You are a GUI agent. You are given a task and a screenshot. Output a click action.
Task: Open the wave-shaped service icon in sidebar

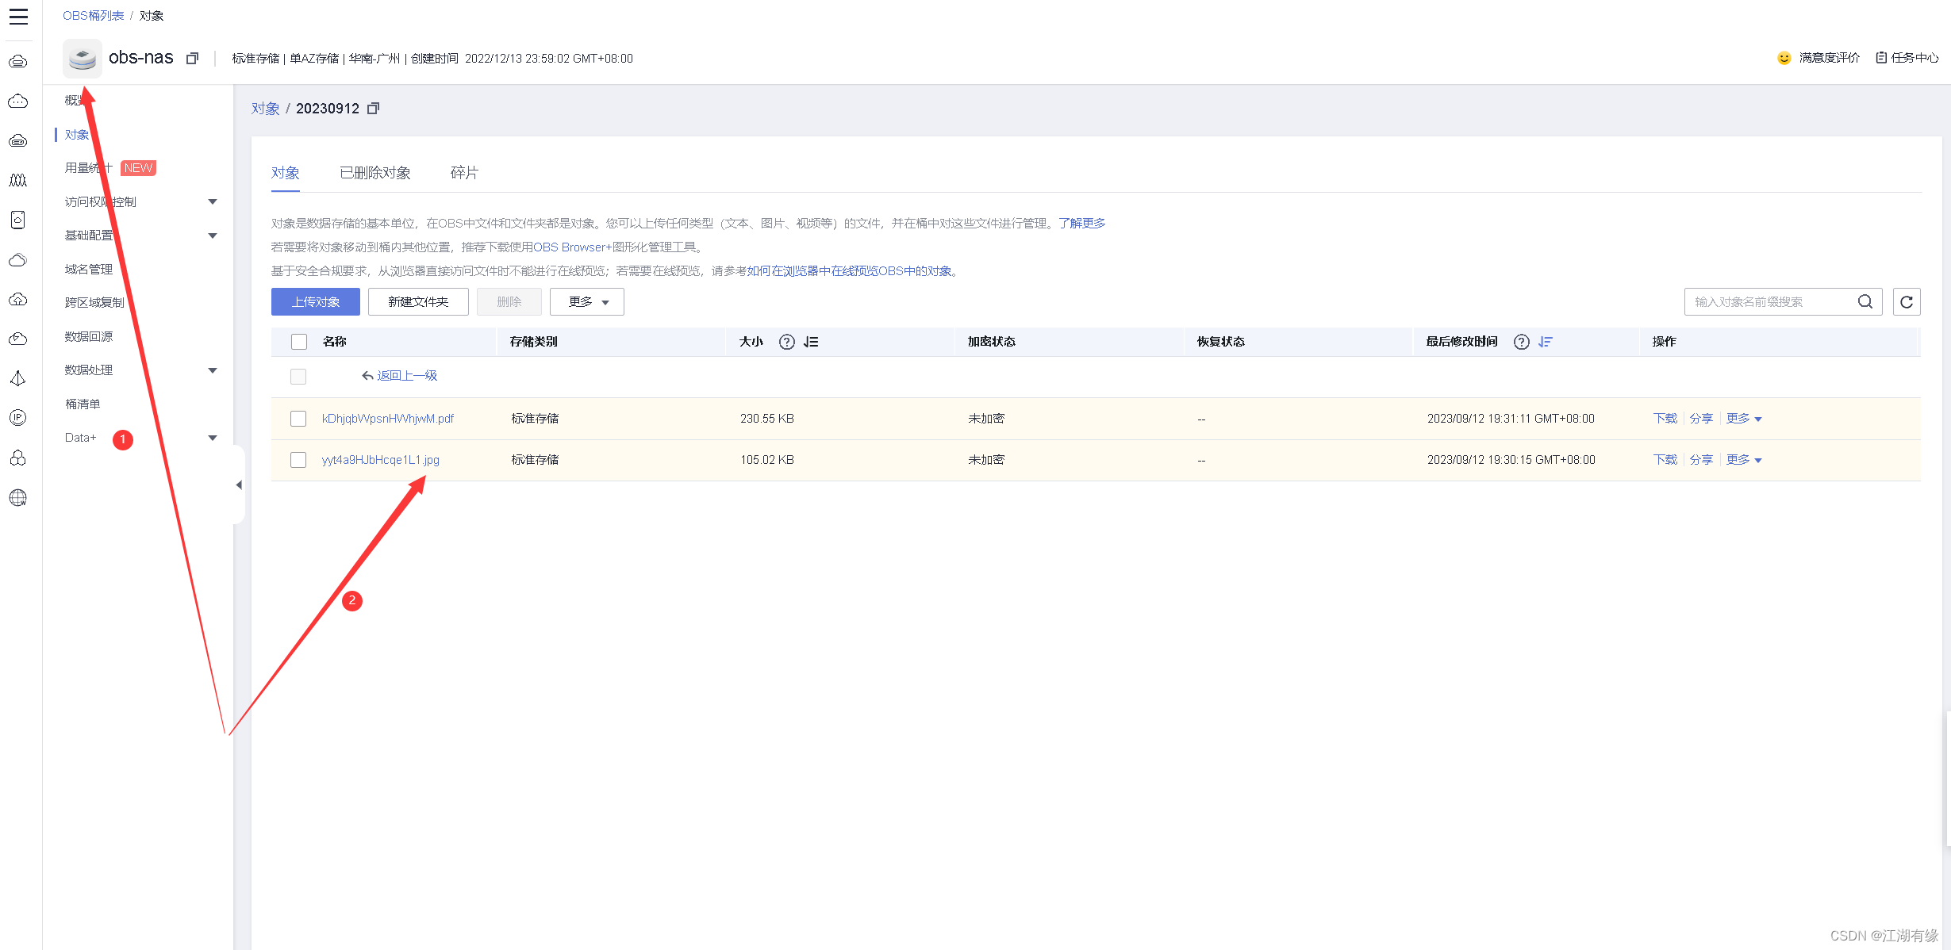18,180
